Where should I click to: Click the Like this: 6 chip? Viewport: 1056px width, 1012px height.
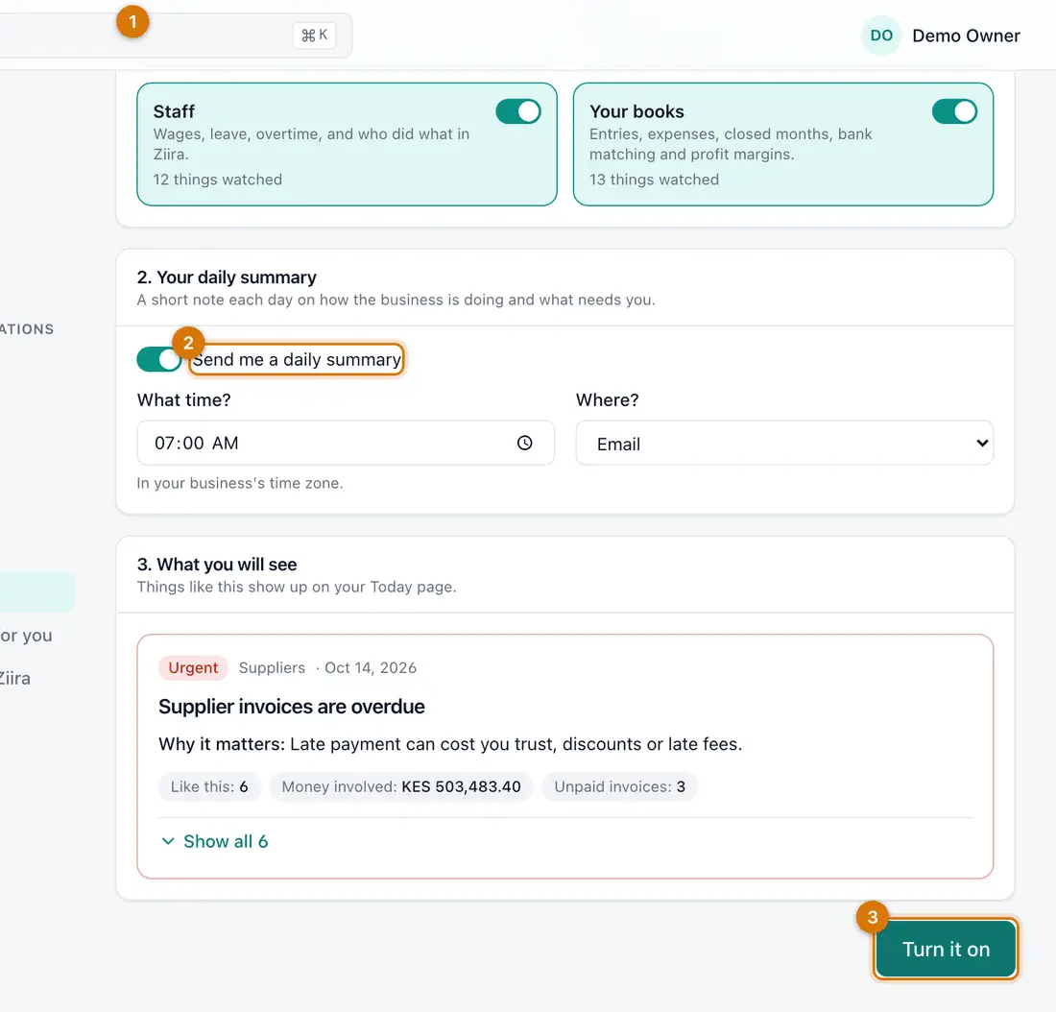(209, 786)
